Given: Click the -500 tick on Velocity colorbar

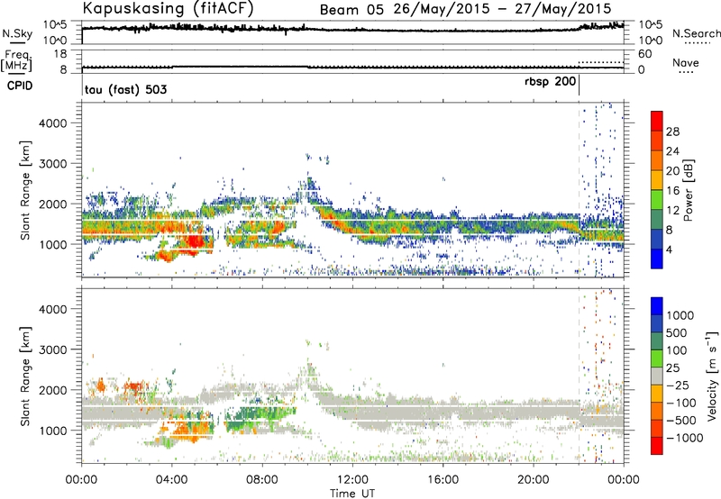Looking at the screenshot, I should 681,420.
